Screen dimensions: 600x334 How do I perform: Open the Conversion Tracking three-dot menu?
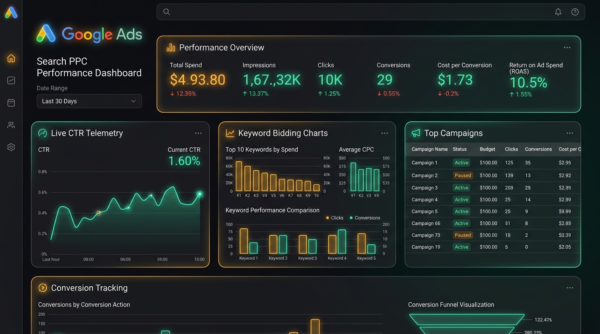click(x=570, y=288)
